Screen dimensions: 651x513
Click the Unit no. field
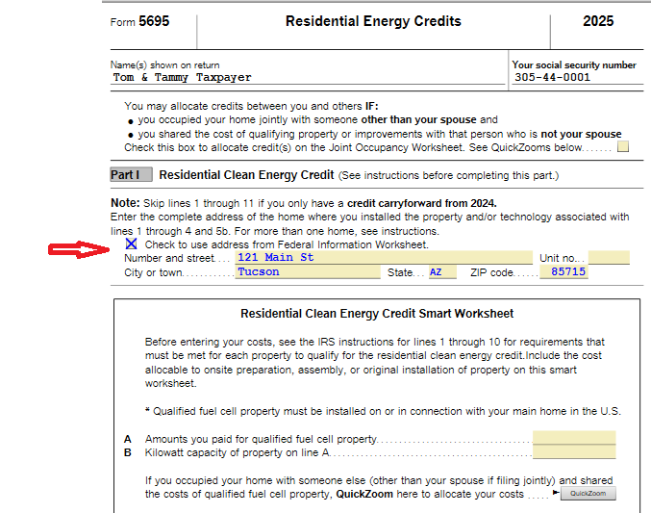coord(609,257)
